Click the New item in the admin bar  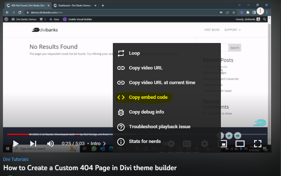pos(54,19)
